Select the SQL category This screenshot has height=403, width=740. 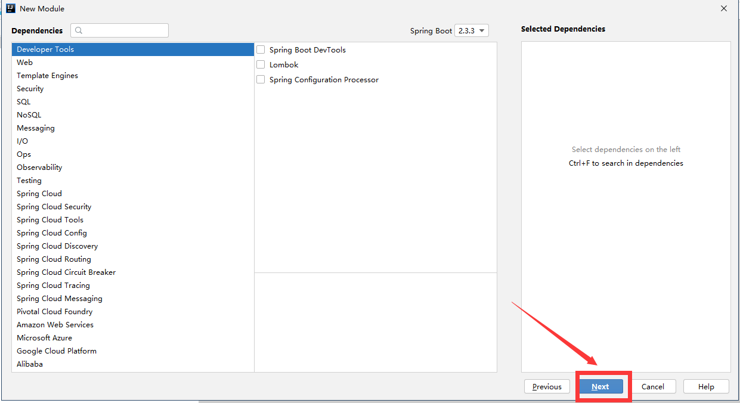24,102
